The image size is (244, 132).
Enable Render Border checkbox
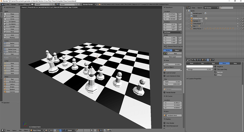[164, 92]
